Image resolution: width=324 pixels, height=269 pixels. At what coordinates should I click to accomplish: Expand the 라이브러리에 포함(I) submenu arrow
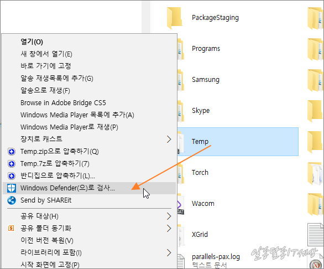click(169, 252)
